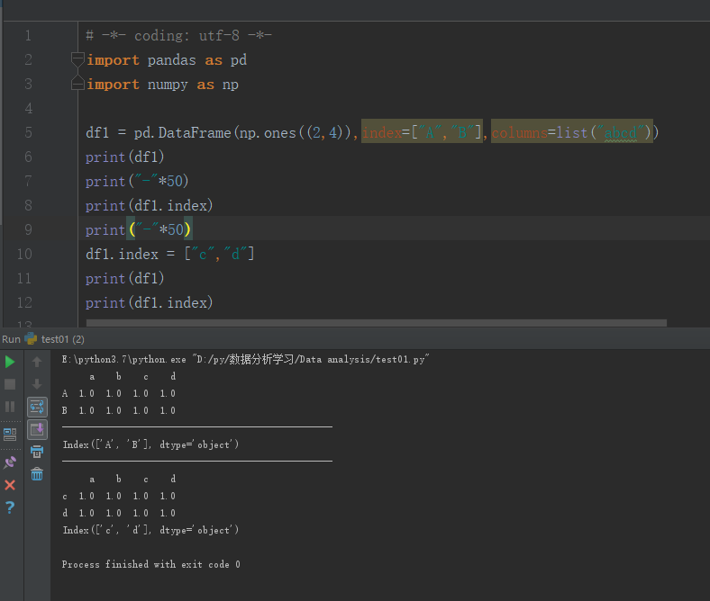The image size is (710, 601).
Task: Click output row 'c 1.0 1.0 1.0 1.0'
Action: (x=119, y=496)
